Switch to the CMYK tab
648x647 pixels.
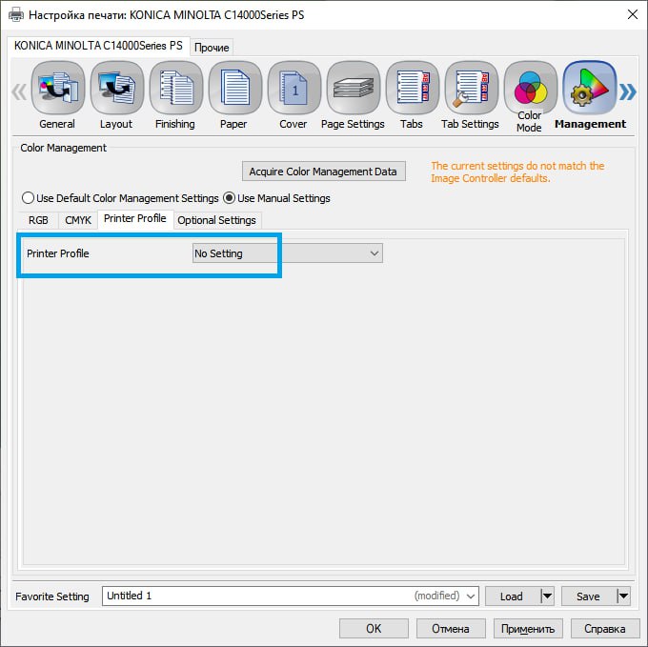coord(78,220)
